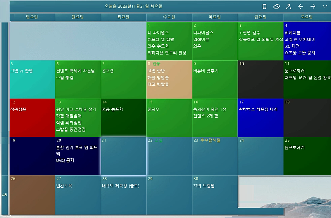Click '더 파이널즈' event on day 1
331x218 pixels.
[158, 33]
